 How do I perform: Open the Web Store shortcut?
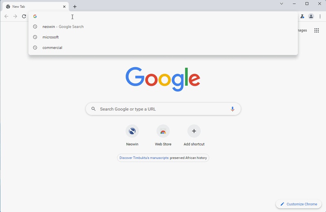click(163, 131)
